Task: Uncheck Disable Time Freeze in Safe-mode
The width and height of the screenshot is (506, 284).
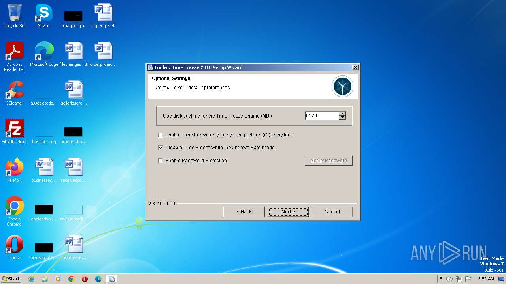Action: (160, 148)
